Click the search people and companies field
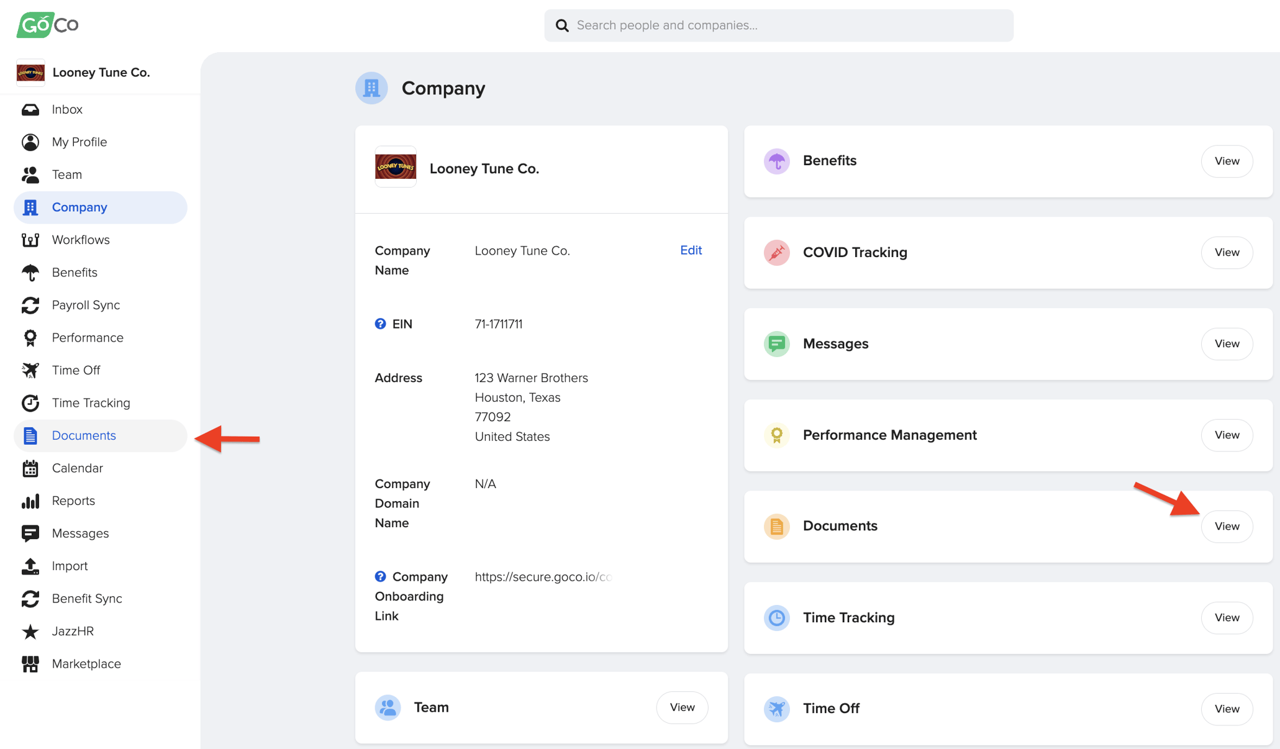The image size is (1280, 749). (x=778, y=25)
